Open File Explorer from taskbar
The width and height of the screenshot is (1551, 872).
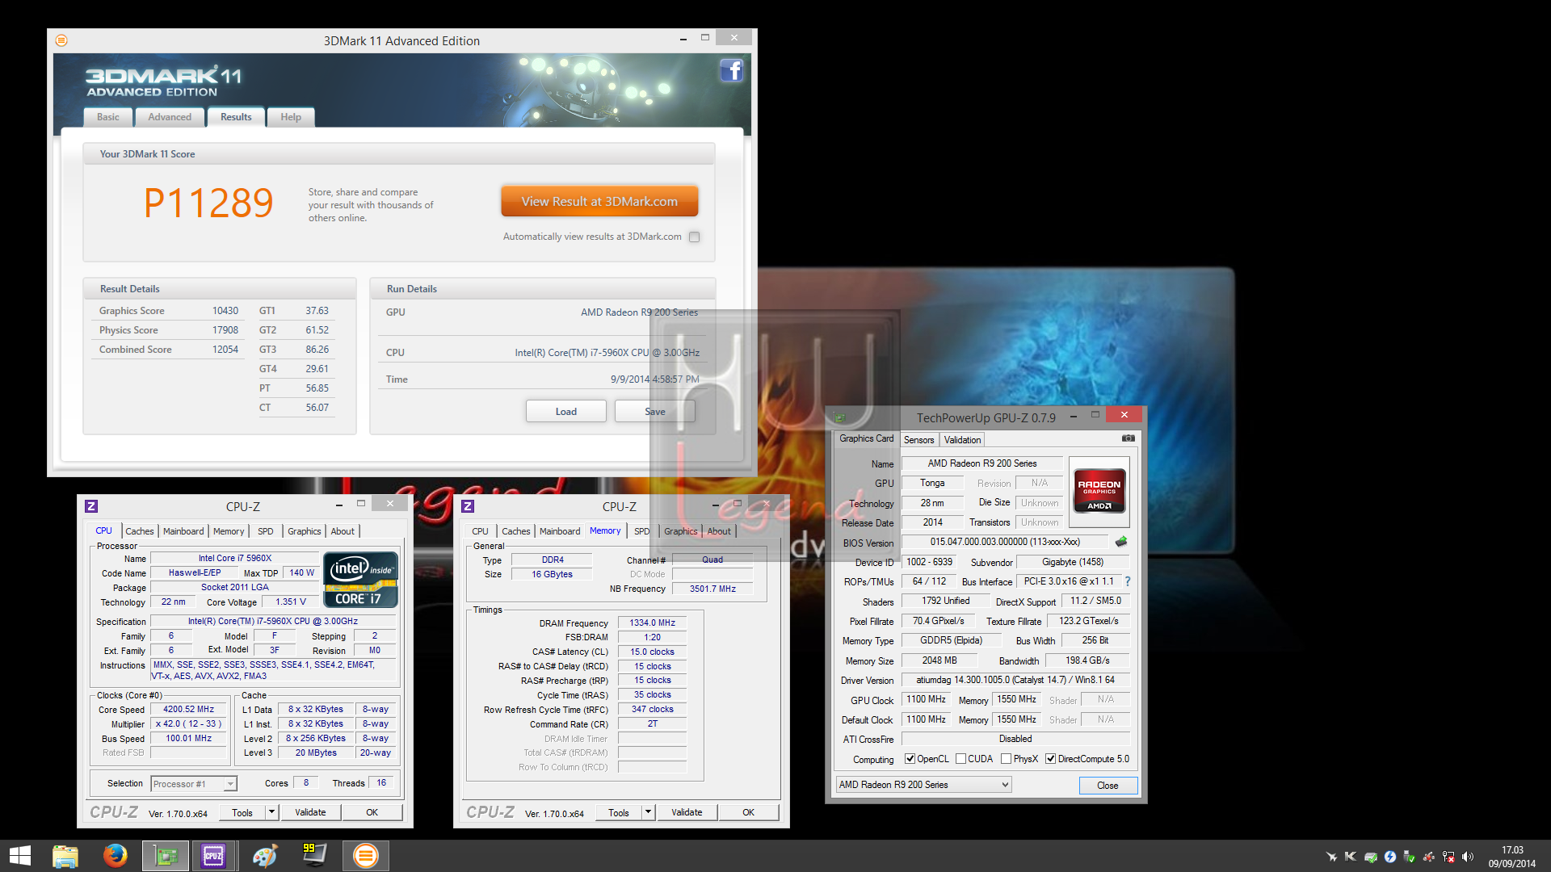[x=65, y=856]
